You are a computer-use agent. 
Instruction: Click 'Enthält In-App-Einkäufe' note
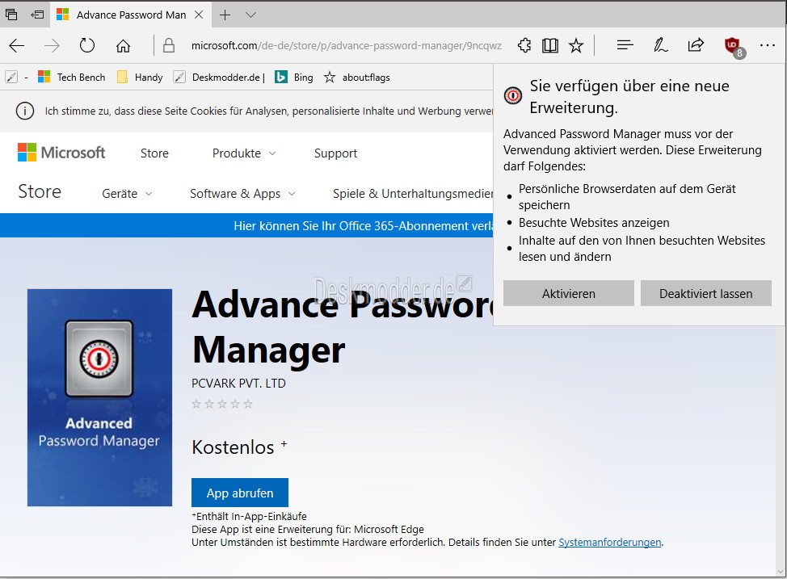[x=250, y=516]
